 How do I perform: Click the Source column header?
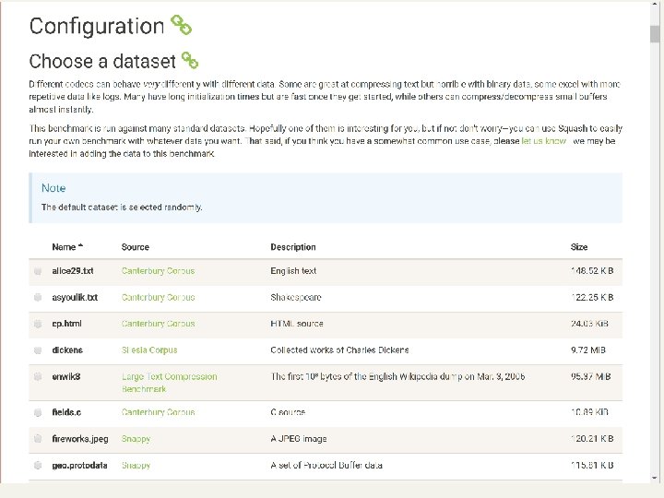pos(135,247)
